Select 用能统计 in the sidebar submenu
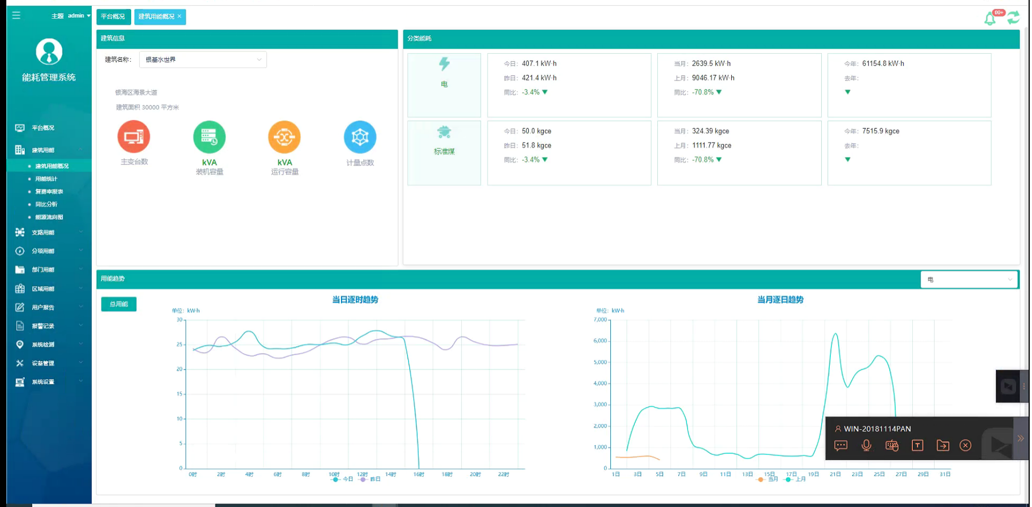 [x=46, y=179]
